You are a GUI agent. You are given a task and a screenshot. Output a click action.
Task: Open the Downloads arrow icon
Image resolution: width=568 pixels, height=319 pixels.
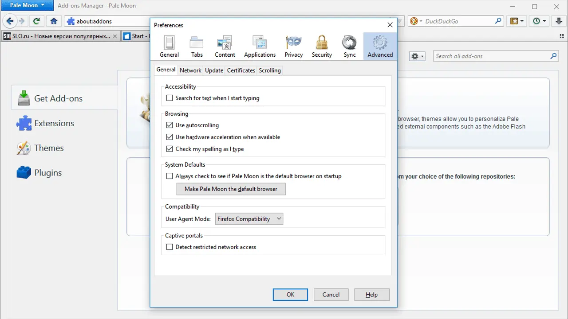560,21
